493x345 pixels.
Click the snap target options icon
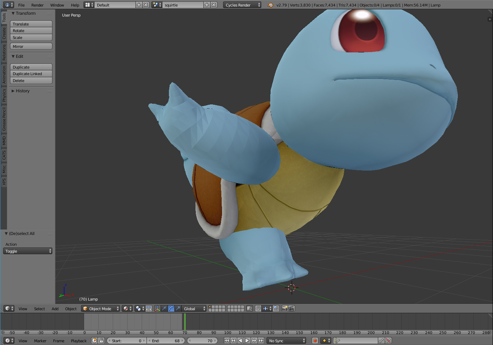coord(276,308)
